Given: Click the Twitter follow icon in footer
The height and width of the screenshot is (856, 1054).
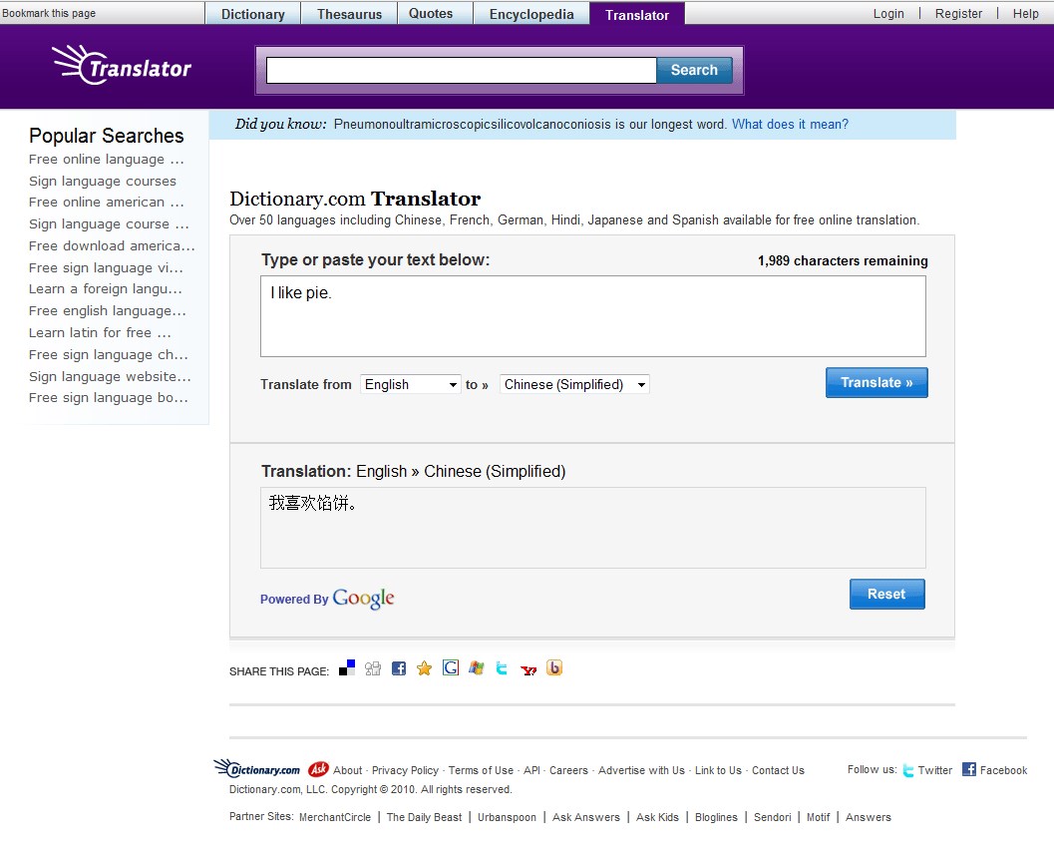Looking at the screenshot, I should click(x=908, y=770).
